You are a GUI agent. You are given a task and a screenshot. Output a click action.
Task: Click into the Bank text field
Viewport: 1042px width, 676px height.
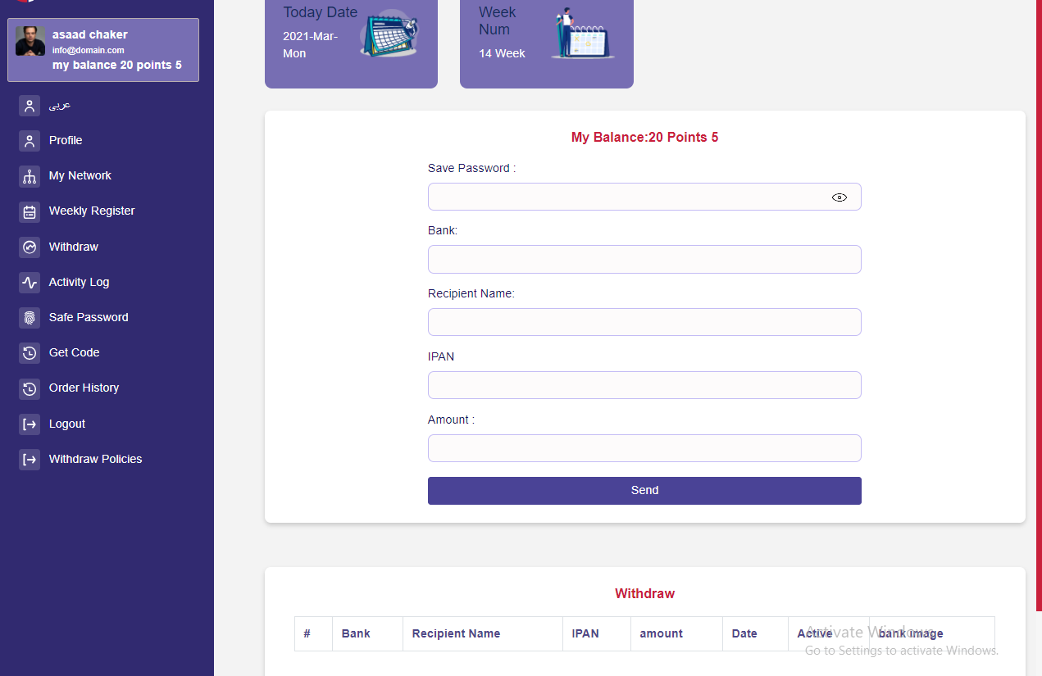click(x=644, y=259)
